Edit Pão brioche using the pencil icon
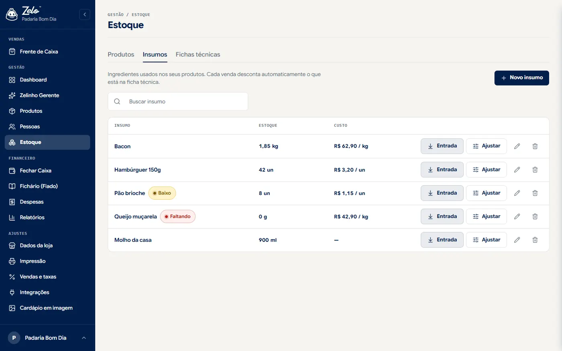Screen dimensions: 562x351 [x=517, y=193]
